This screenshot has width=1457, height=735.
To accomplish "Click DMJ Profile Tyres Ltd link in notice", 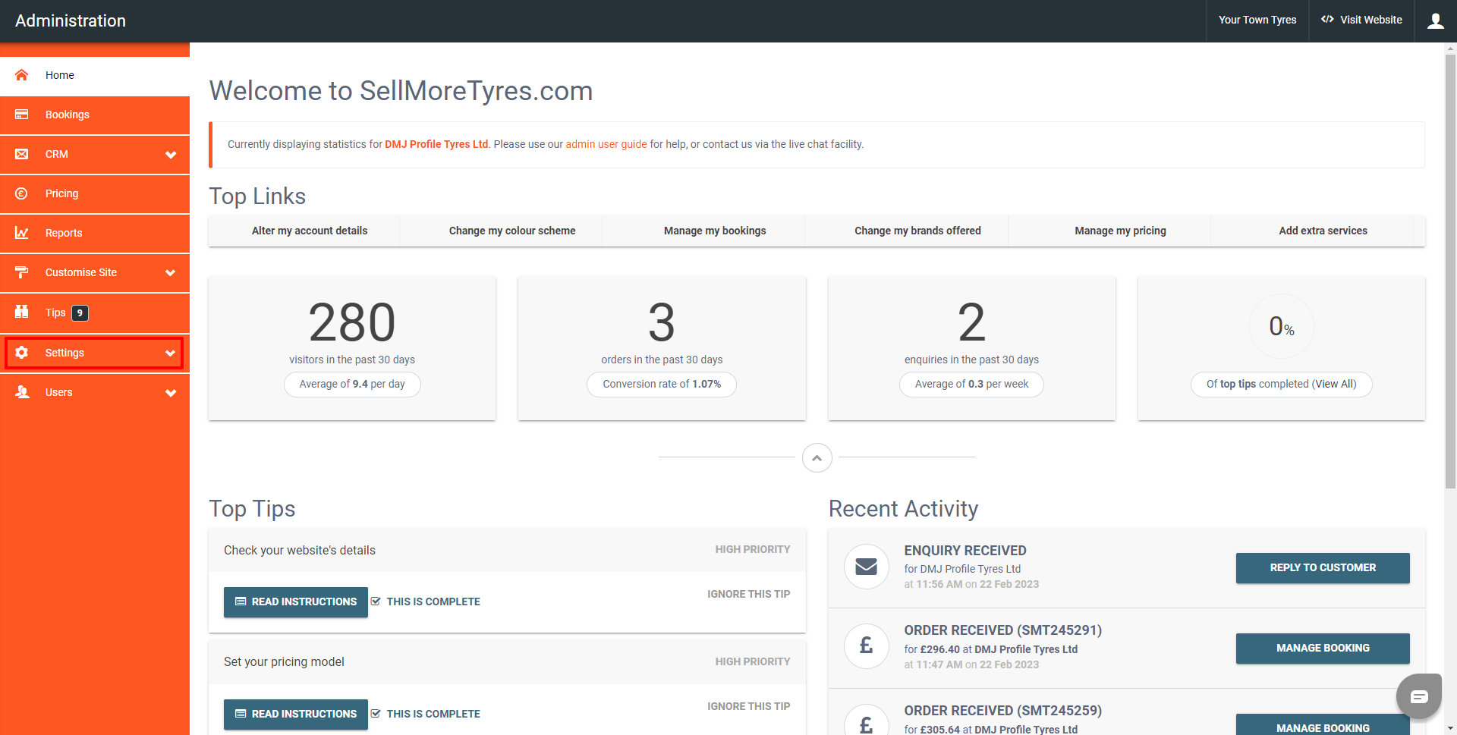I will pos(436,144).
